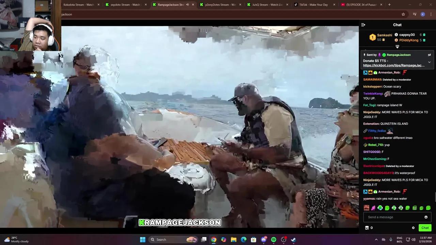436x245 pixels.
Task: Open Steam from the taskbar
Action: point(294,240)
